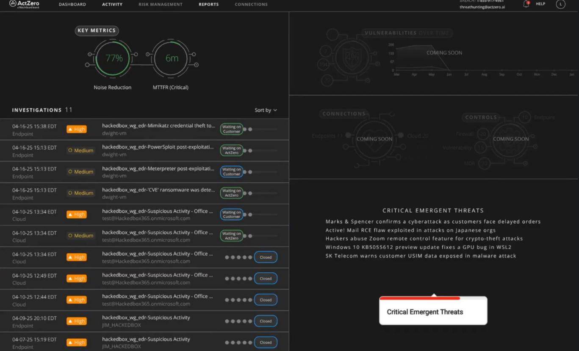579x351 pixels.
Task: Open the SK Telecom USIM data headline
Action: (421, 256)
